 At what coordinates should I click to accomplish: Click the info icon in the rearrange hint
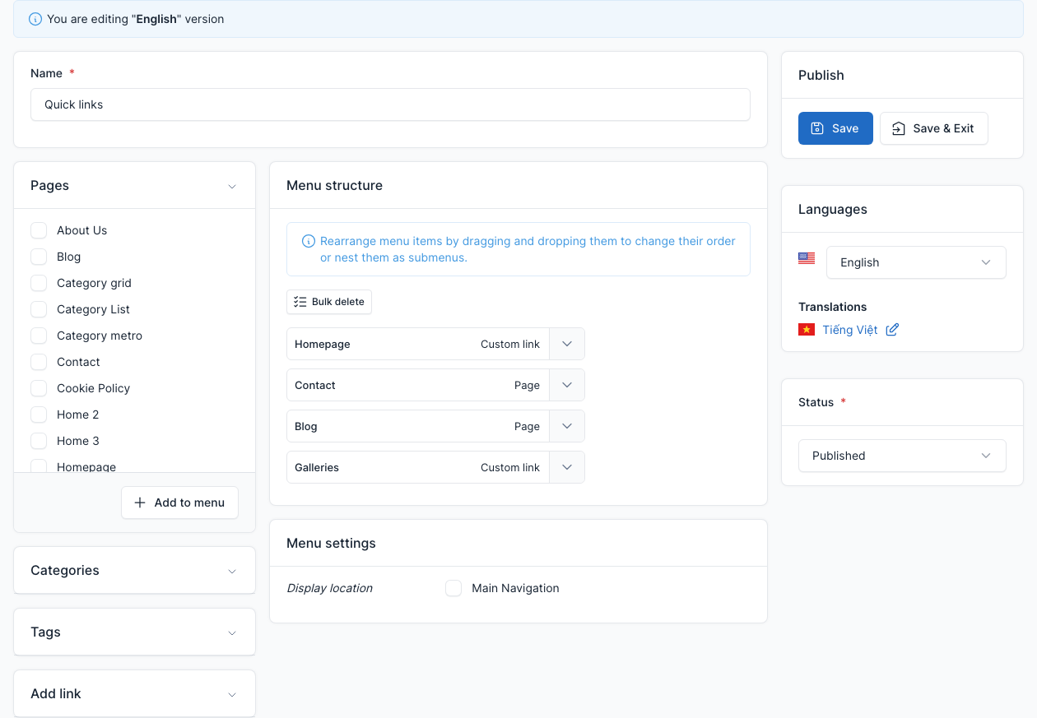309,241
